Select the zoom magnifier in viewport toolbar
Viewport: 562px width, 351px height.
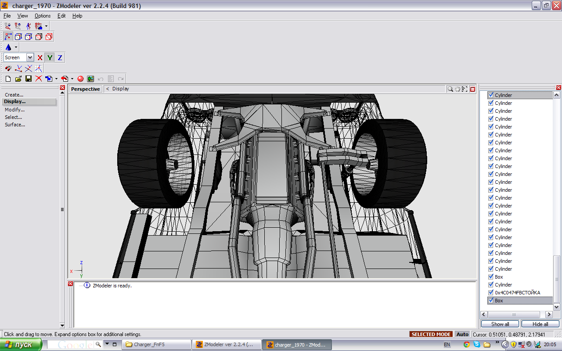[x=450, y=89]
